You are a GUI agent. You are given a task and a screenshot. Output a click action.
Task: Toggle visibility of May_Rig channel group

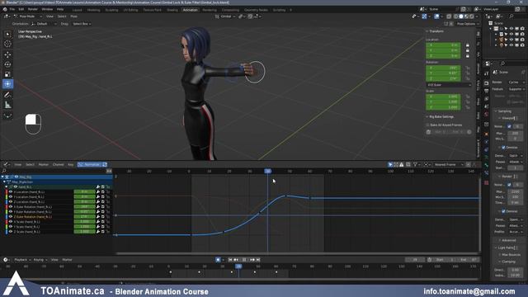click(x=16, y=177)
